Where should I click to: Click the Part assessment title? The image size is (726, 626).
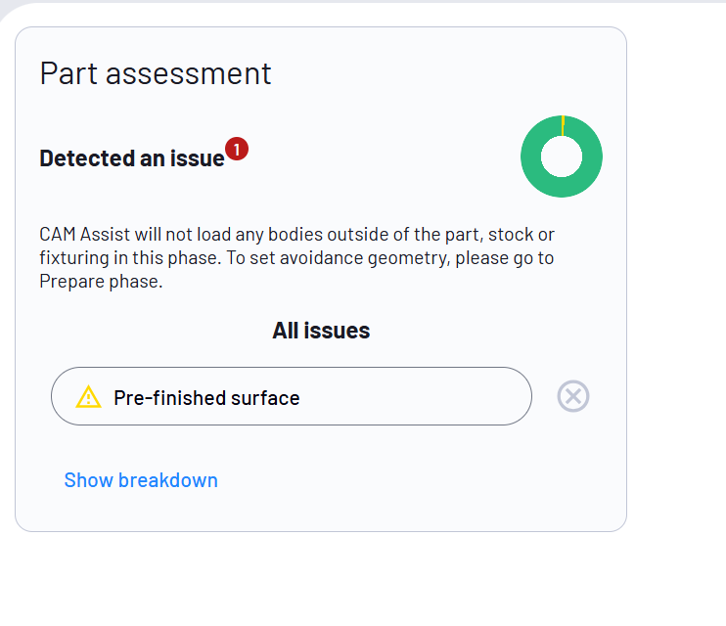pos(156,73)
